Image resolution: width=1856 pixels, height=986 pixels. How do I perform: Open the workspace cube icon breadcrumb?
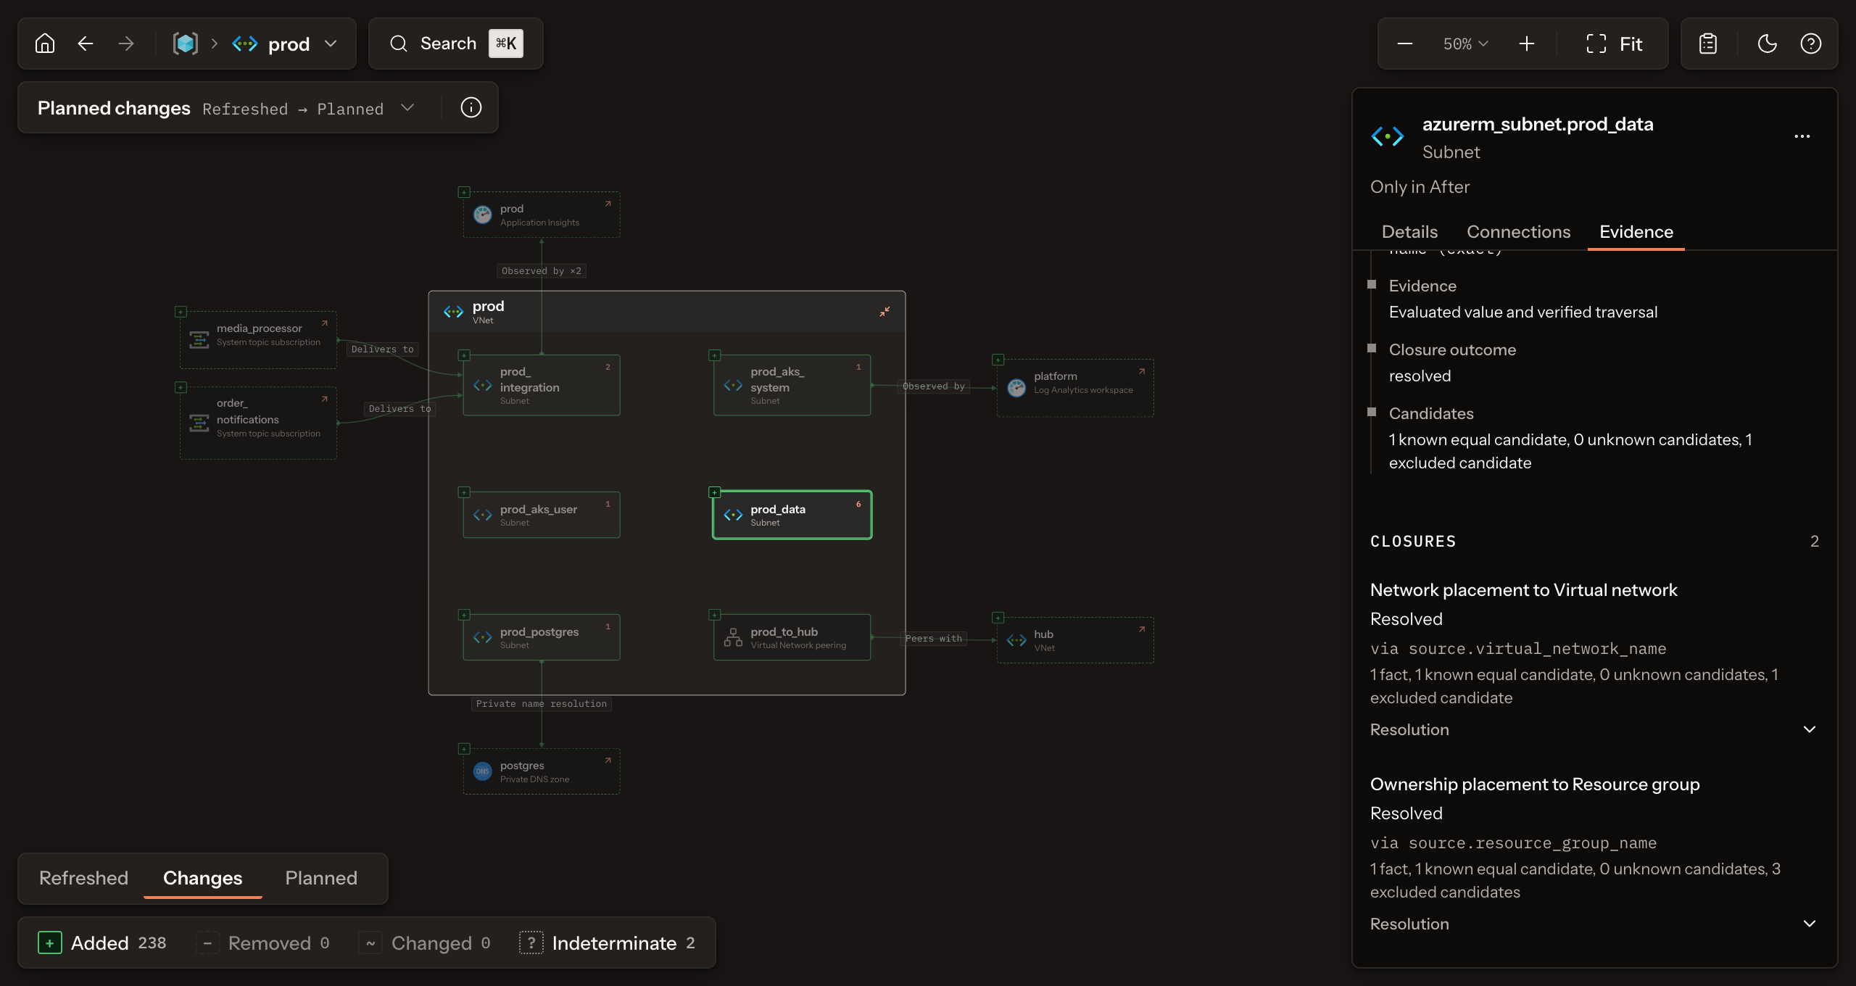[186, 43]
